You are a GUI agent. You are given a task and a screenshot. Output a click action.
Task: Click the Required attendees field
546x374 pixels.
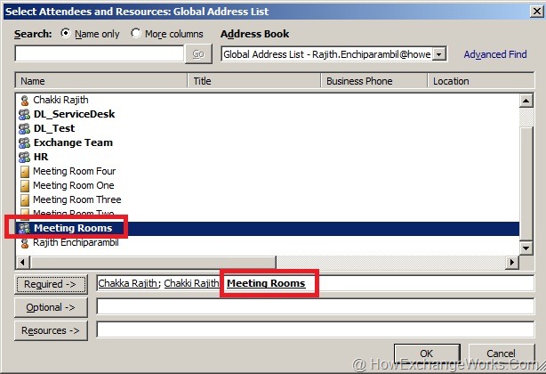point(315,283)
